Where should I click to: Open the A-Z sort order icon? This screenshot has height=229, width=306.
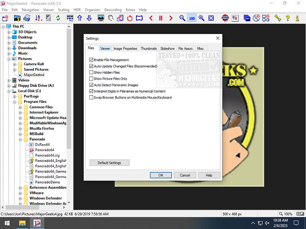[x=39, y=18]
